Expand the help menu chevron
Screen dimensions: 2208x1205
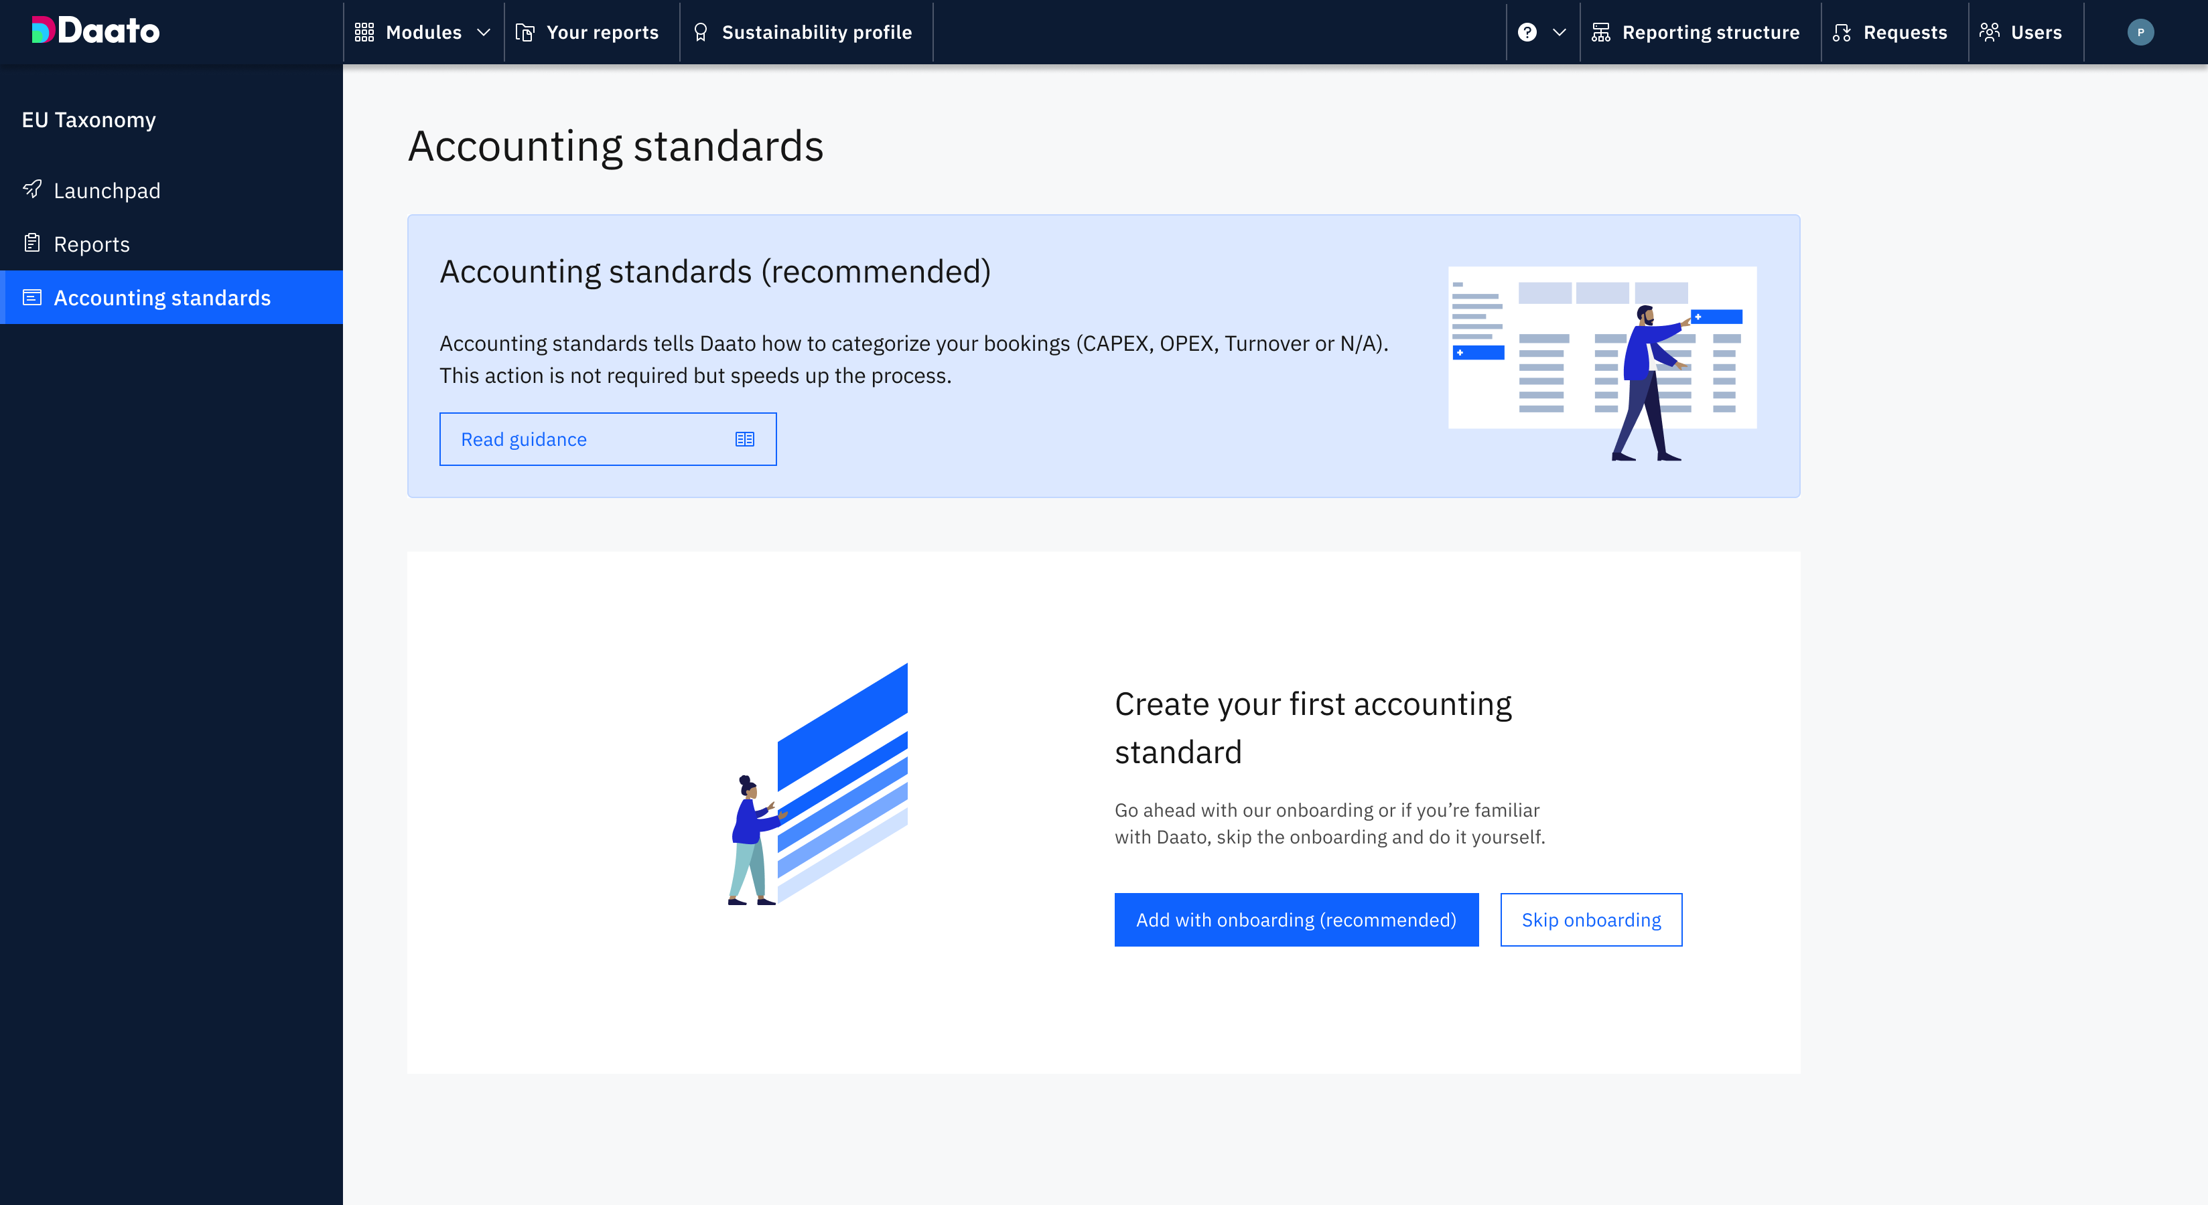(x=1559, y=33)
